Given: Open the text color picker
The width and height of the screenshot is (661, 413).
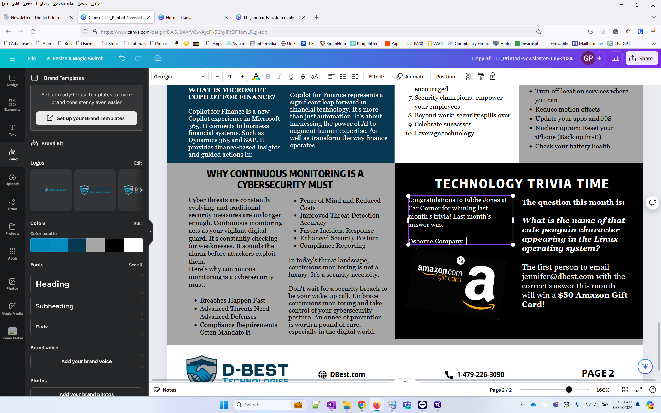Looking at the screenshot, I should tap(256, 77).
